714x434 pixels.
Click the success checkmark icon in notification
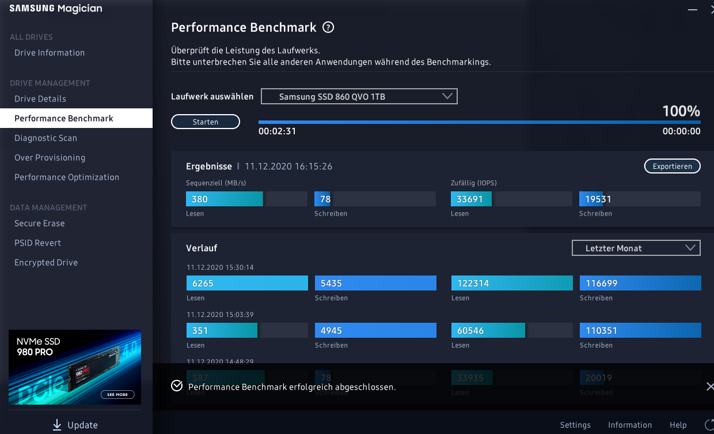[x=177, y=386]
